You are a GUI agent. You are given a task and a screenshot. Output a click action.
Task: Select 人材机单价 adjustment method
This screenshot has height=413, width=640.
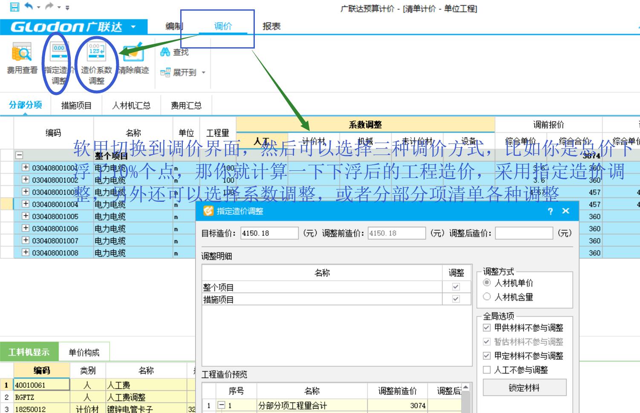click(x=487, y=283)
